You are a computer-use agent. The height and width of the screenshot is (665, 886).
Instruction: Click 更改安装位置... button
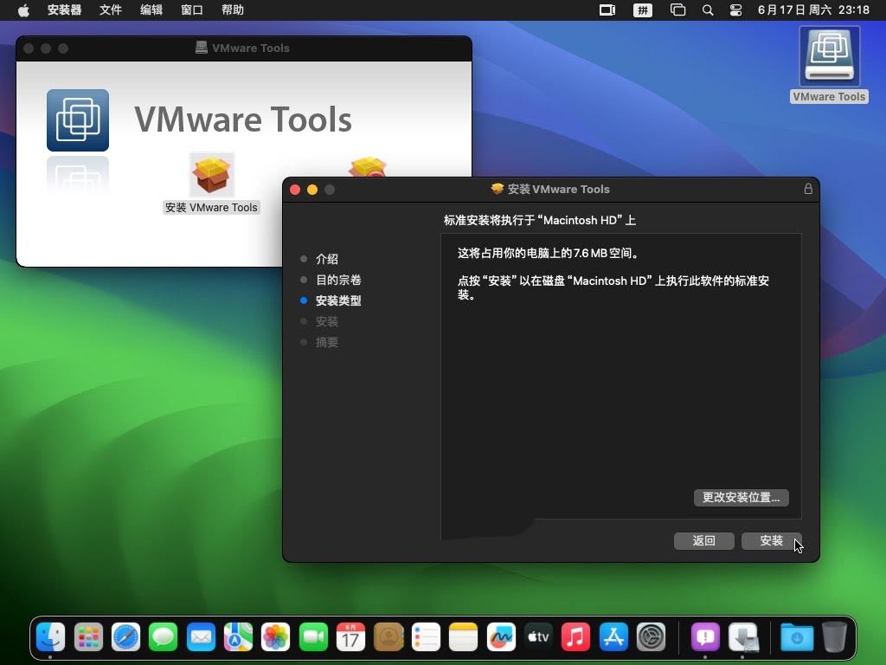pos(741,497)
